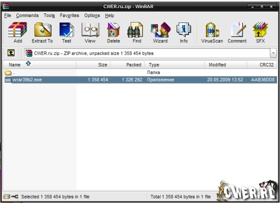Open the Commands menu
This screenshot has height=203, width=280.
tap(27, 15)
